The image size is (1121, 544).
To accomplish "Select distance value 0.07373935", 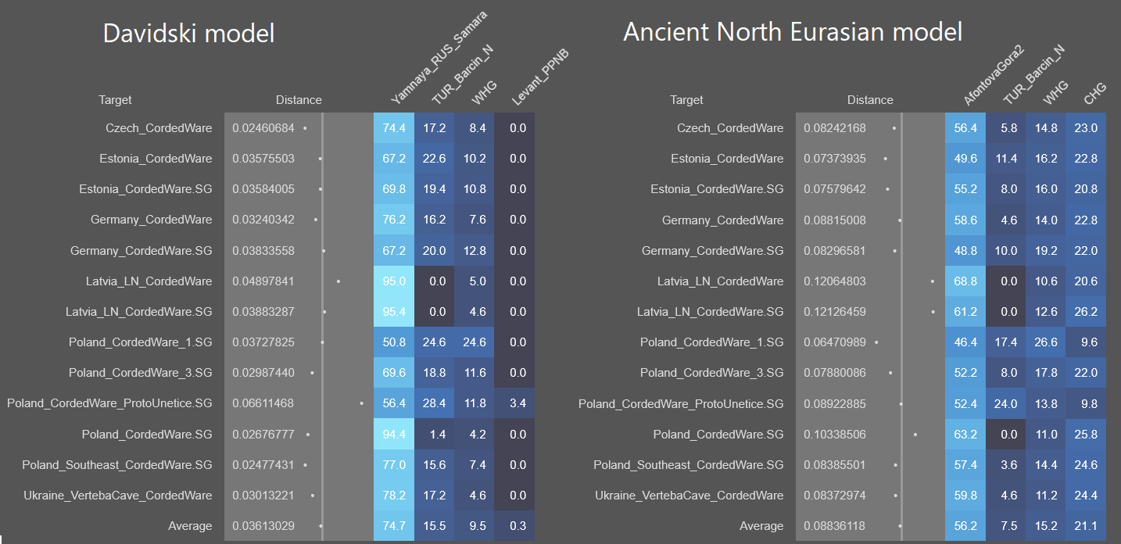I will (835, 159).
